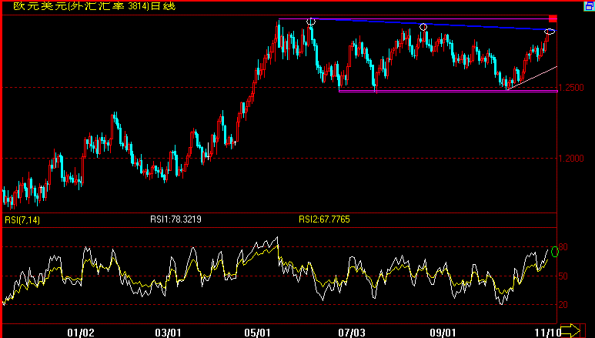
Task: Click the RSI 80 level label
Action: point(563,247)
